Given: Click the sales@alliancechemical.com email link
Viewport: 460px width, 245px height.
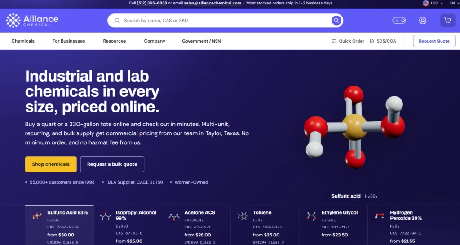Looking at the screenshot, I should pyautogui.click(x=212, y=3).
